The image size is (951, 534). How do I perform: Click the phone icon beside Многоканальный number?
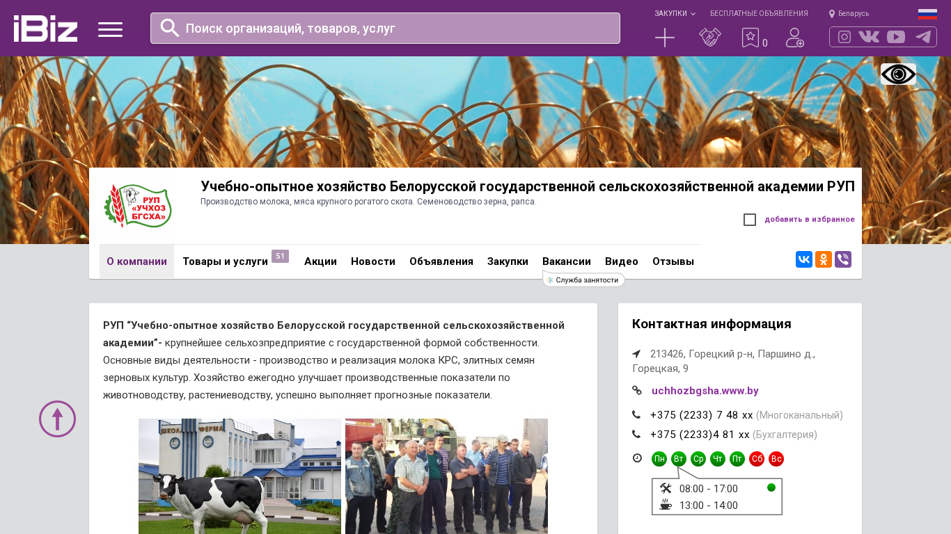pos(636,415)
